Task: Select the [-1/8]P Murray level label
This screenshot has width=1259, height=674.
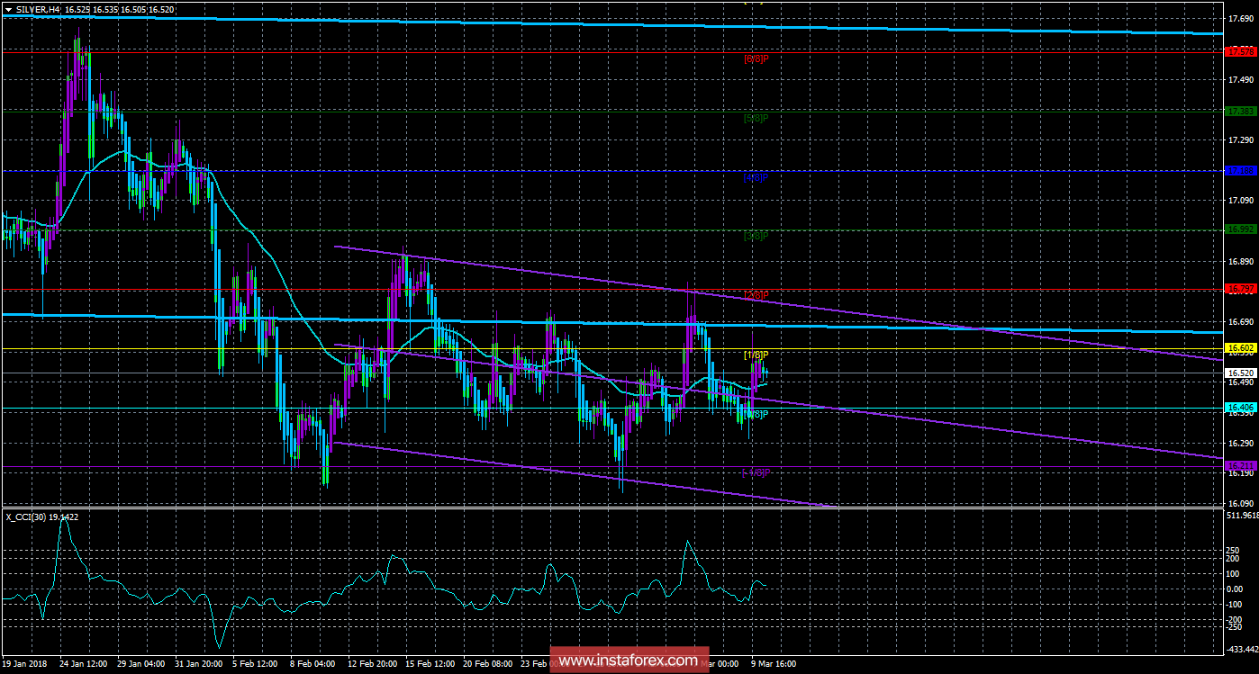Action: pos(756,472)
